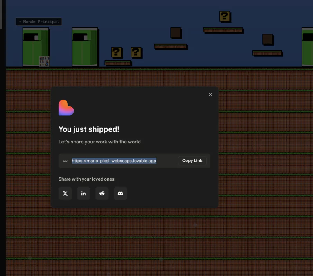Share on X (Twitter)
This screenshot has width=313, height=276.
[x=65, y=193]
